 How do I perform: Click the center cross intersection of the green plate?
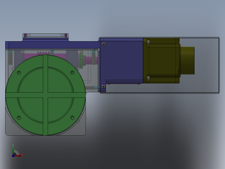click(x=45, y=95)
